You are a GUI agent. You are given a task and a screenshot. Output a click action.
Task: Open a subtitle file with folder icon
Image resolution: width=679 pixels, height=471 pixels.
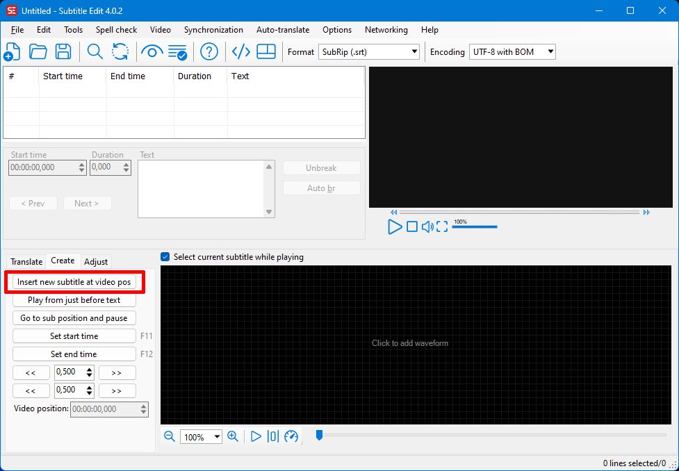[38, 51]
